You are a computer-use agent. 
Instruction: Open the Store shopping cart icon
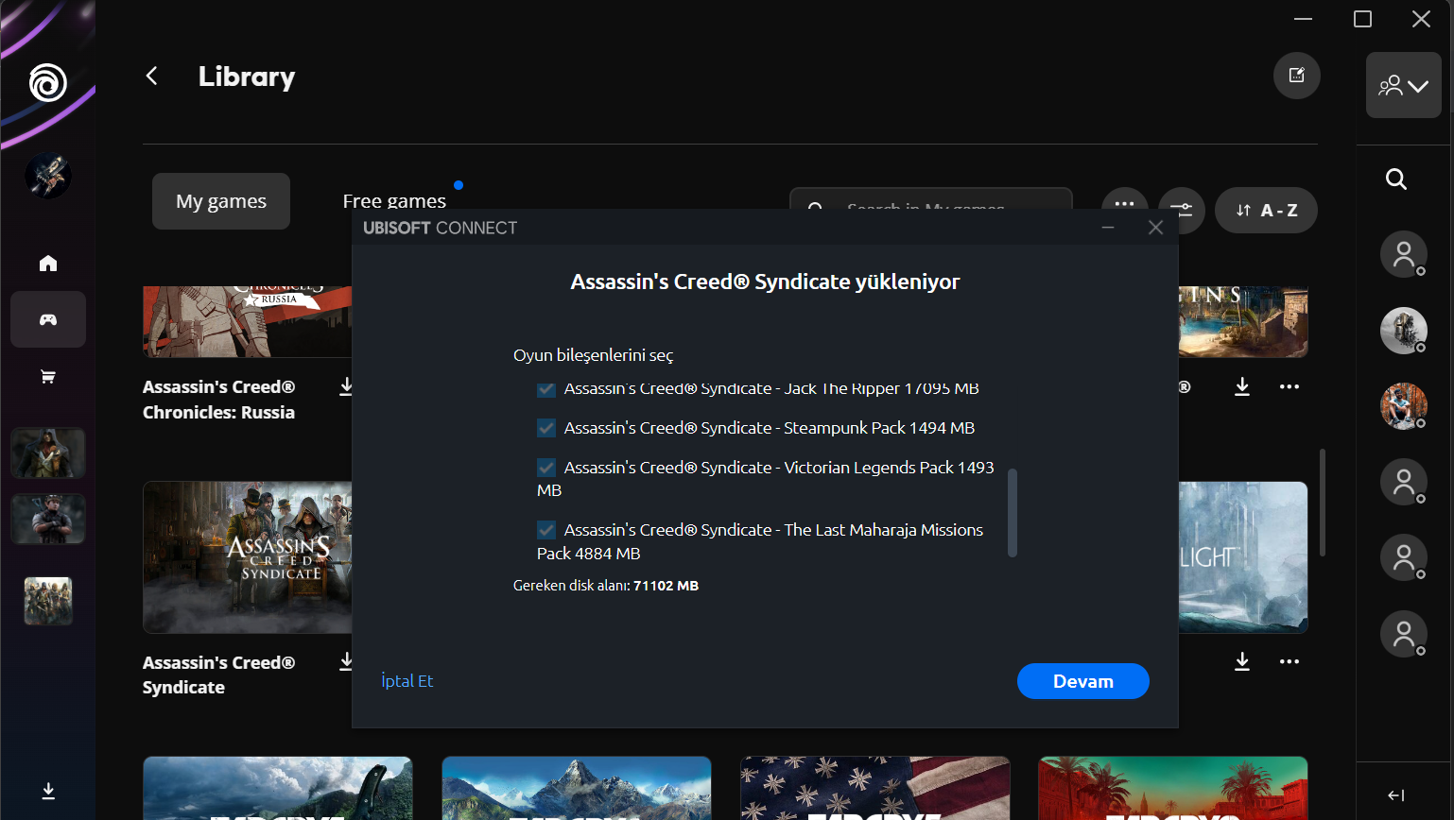tap(48, 377)
